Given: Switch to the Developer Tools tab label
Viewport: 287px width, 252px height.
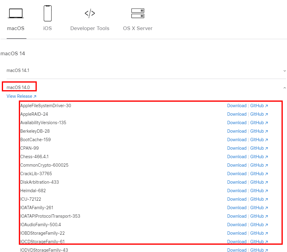Looking at the screenshot, I should (x=90, y=28).
